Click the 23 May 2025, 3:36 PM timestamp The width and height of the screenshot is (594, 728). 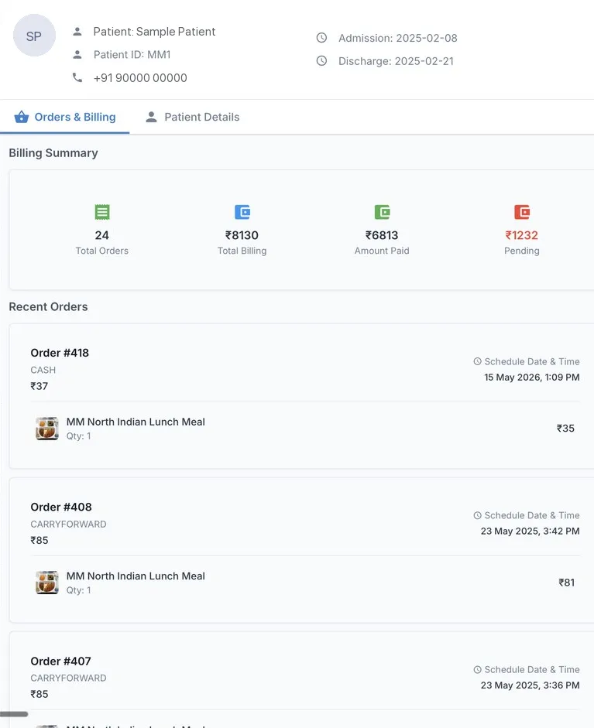tap(530, 685)
